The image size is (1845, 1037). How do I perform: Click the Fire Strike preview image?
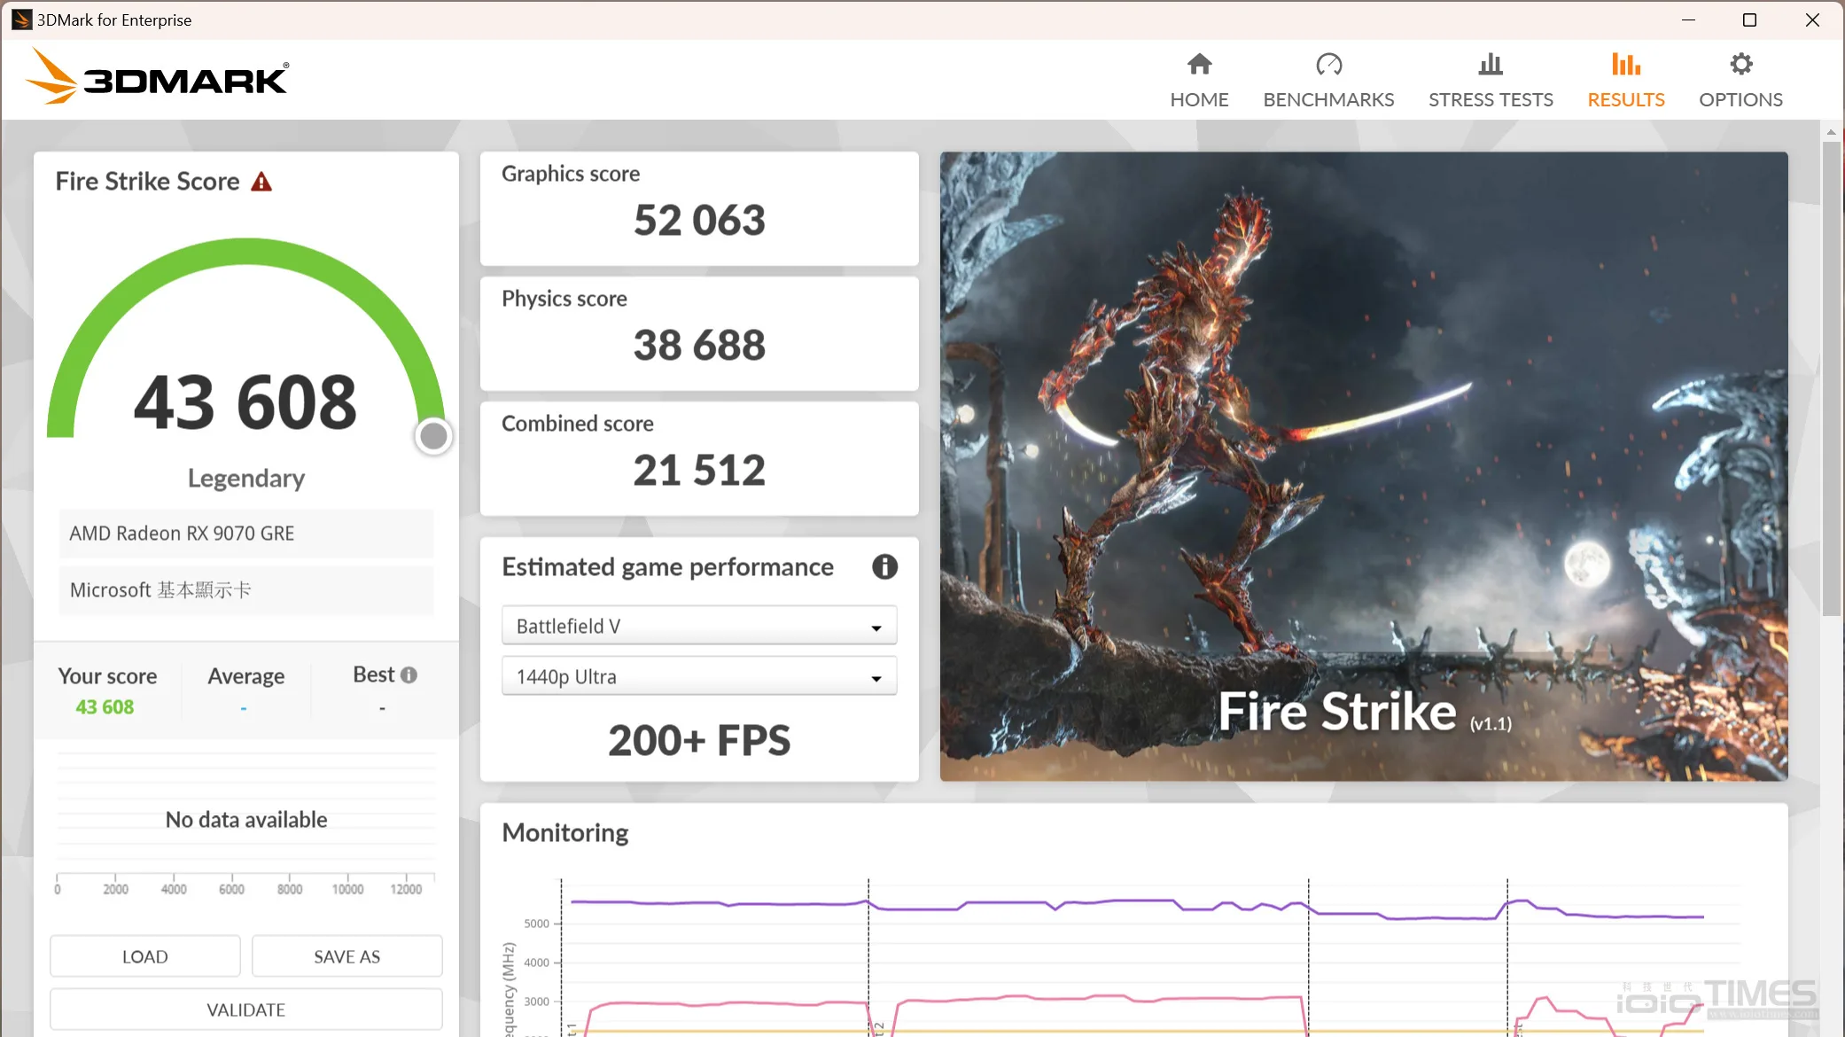pos(1364,466)
